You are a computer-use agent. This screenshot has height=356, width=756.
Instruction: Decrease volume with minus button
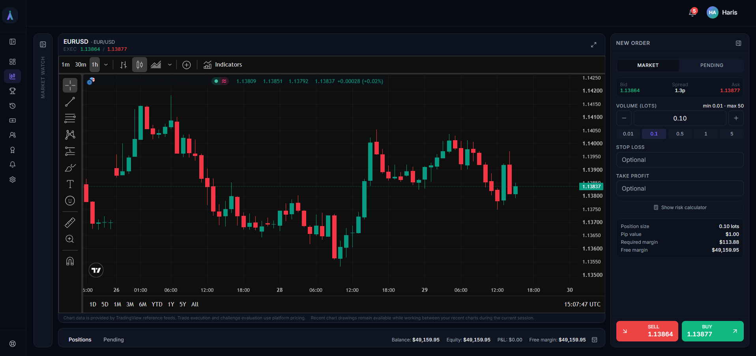click(x=624, y=118)
